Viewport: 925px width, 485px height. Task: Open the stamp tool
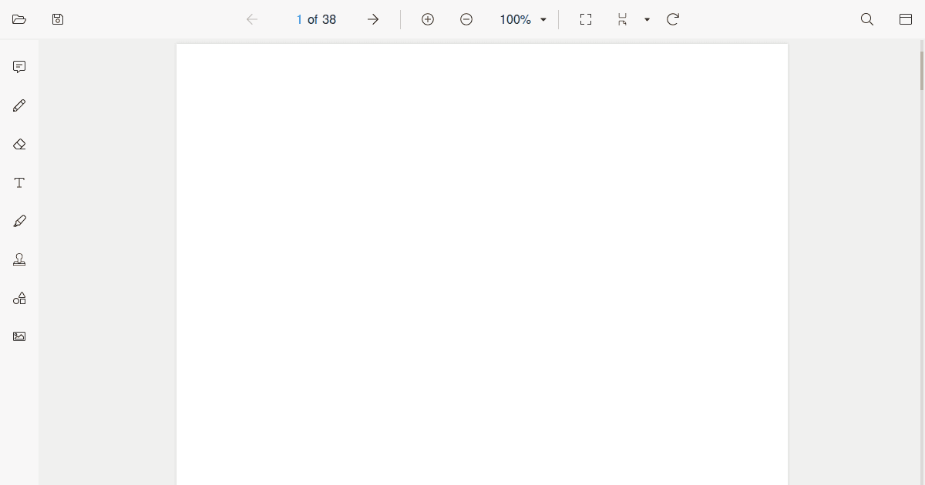pyautogui.click(x=18, y=259)
